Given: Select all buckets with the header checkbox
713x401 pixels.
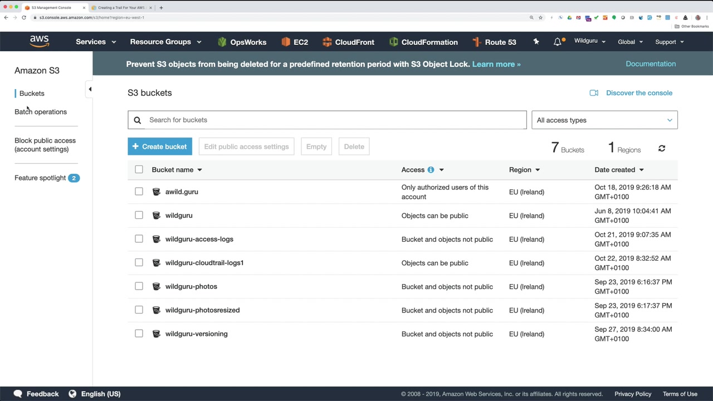Looking at the screenshot, I should point(139,169).
